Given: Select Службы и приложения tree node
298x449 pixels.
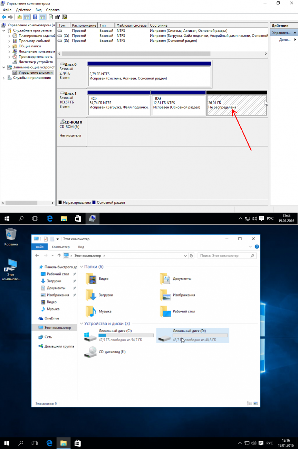Looking at the screenshot, I should tap(32, 78).
